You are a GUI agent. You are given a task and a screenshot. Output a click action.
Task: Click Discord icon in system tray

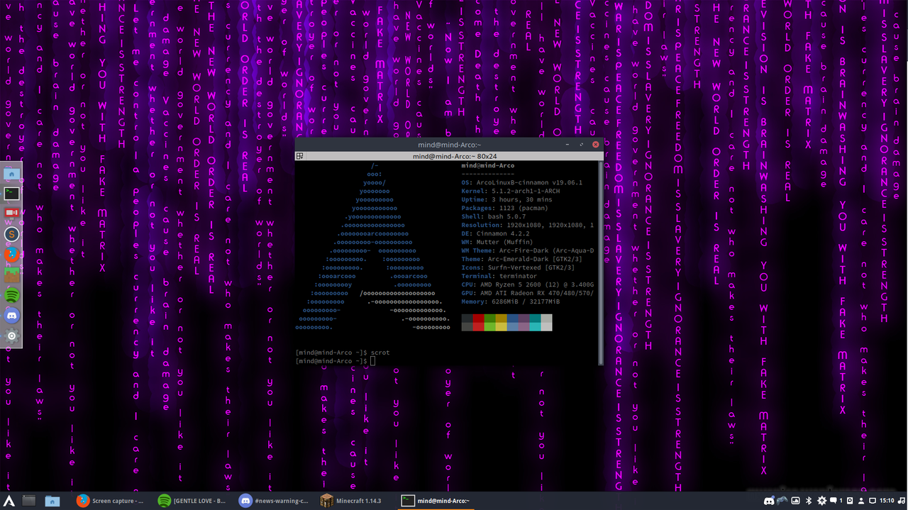(x=769, y=501)
